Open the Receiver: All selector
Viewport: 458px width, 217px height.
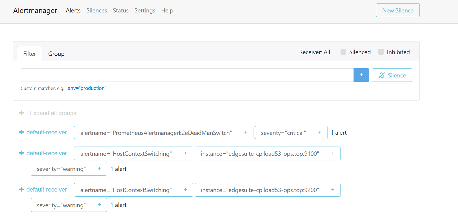[x=314, y=52]
